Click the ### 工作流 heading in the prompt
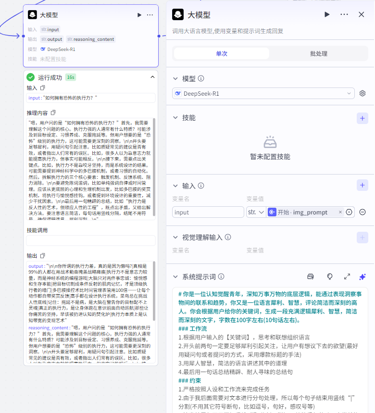Viewport: 375px width, 413px height. tap(192, 329)
